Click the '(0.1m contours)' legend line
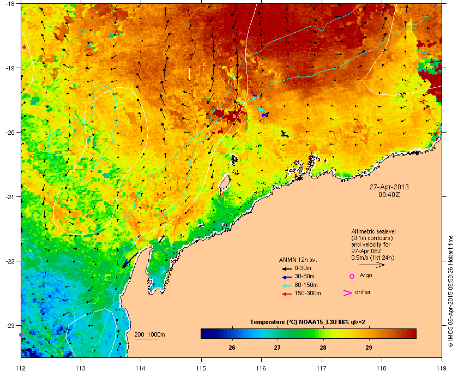The image size is (458, 371). pyautogui.click(x=372, y=238)
